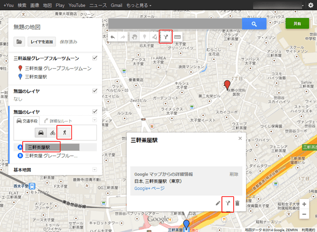Viewport: 317px width, 232px height.
Task: Choose bicycle travel mode
Action: (53, 133)
